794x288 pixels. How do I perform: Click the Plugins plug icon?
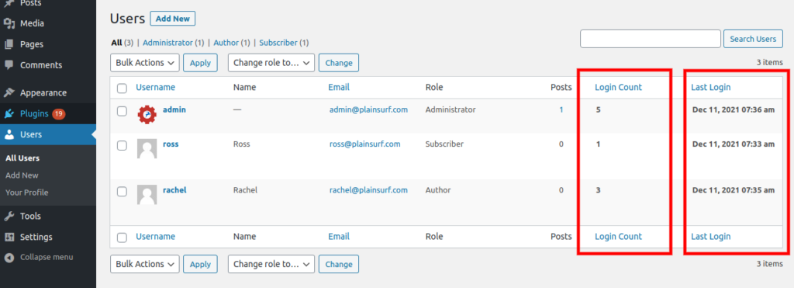pos(9,113)
